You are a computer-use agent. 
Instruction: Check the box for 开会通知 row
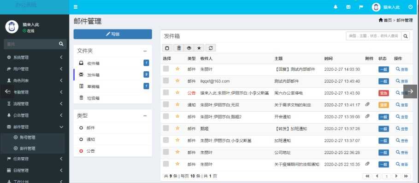(166, 116)
